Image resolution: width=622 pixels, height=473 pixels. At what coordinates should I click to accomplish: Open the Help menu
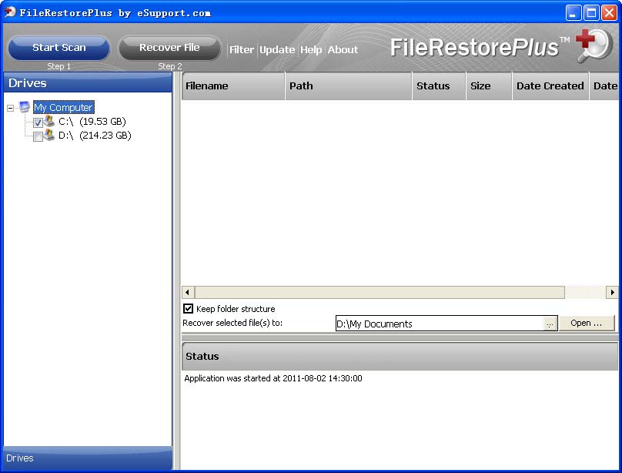tap(311, 49)
